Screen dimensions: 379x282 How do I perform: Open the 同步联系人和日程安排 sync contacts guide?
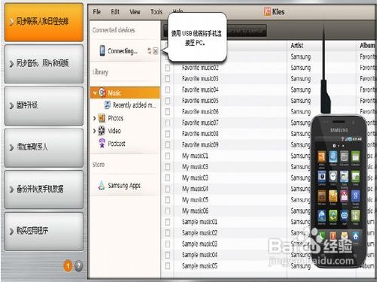point(44,22)
